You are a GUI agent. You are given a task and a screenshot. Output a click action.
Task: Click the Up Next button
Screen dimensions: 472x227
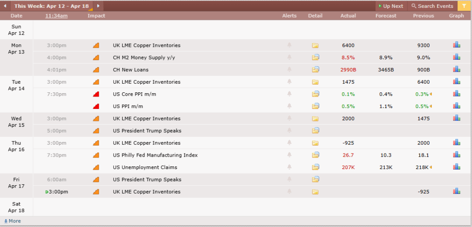tap(390, 6)
